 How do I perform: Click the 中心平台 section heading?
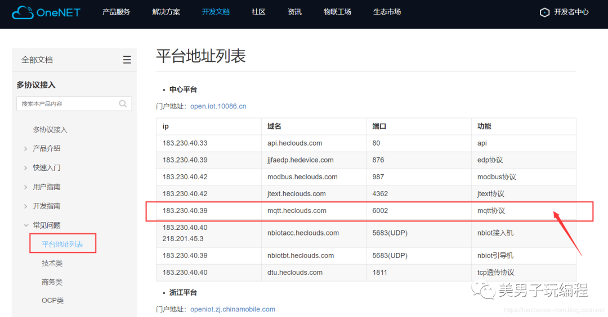pos(183,89)
